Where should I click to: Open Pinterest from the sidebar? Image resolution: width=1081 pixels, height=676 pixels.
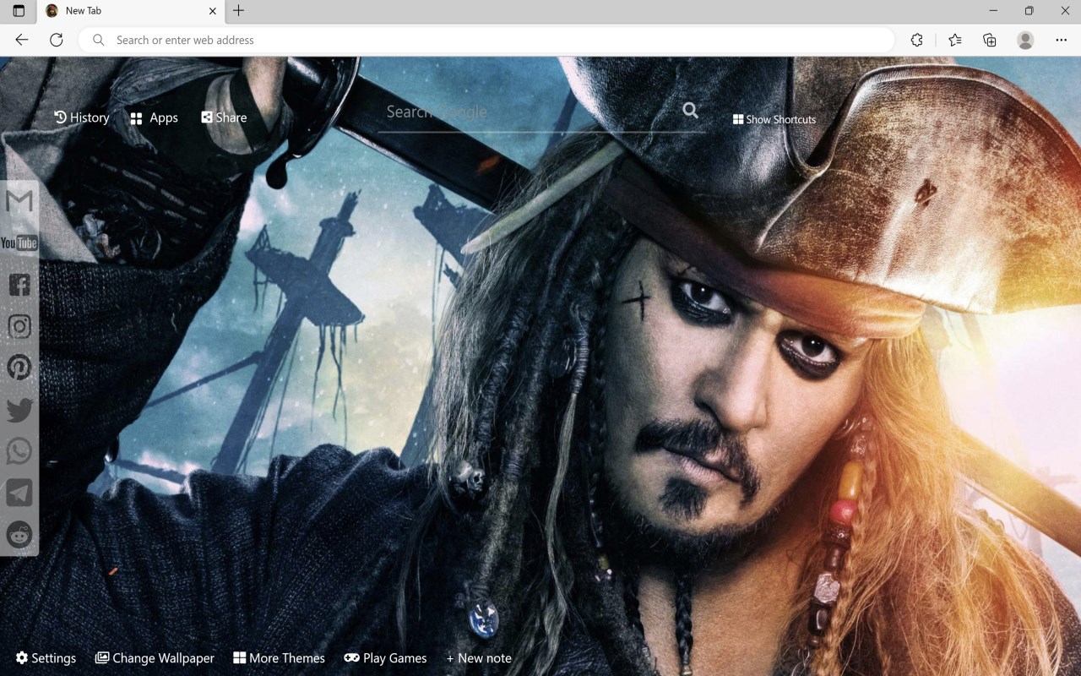click(19, 368)
